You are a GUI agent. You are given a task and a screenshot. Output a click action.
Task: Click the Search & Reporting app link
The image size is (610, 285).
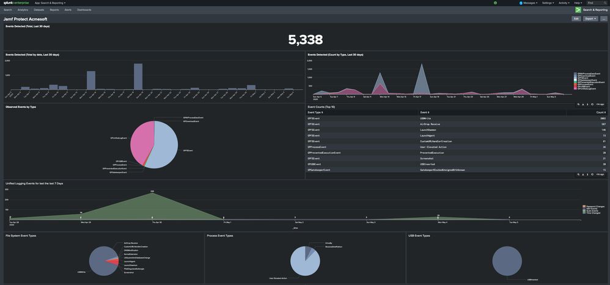coord(595,10)
